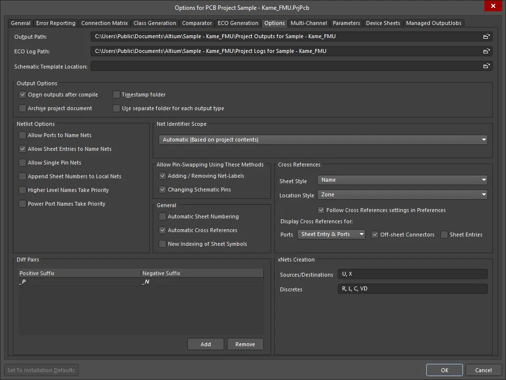Viewport: 506px width, 380px height.
Task: Browse for Schematic Template Location icon
Action: tap(486, 66)
